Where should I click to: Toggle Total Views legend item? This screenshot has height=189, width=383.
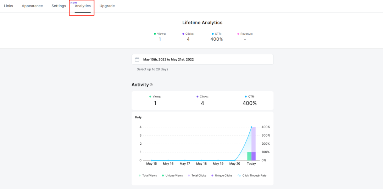pyautogui.click(x=148, y=176)
